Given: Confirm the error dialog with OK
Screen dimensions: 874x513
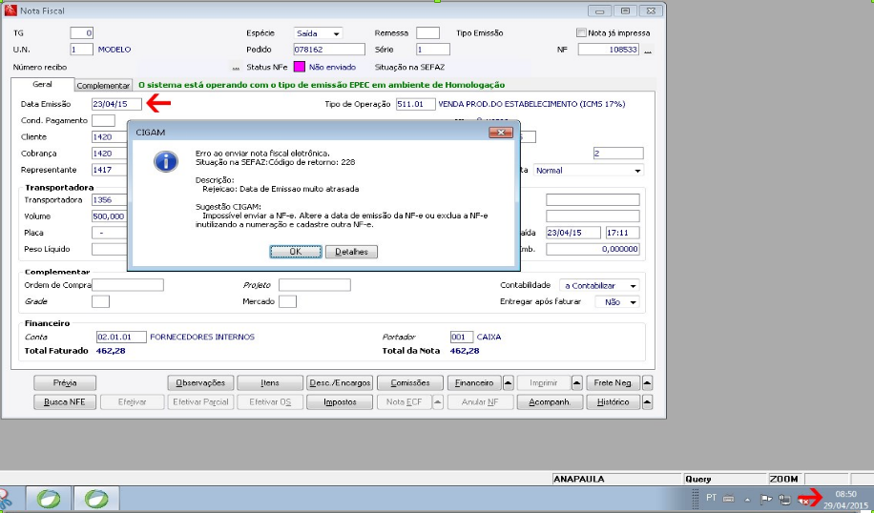Looking at the screenshot, I should (296, 252).
